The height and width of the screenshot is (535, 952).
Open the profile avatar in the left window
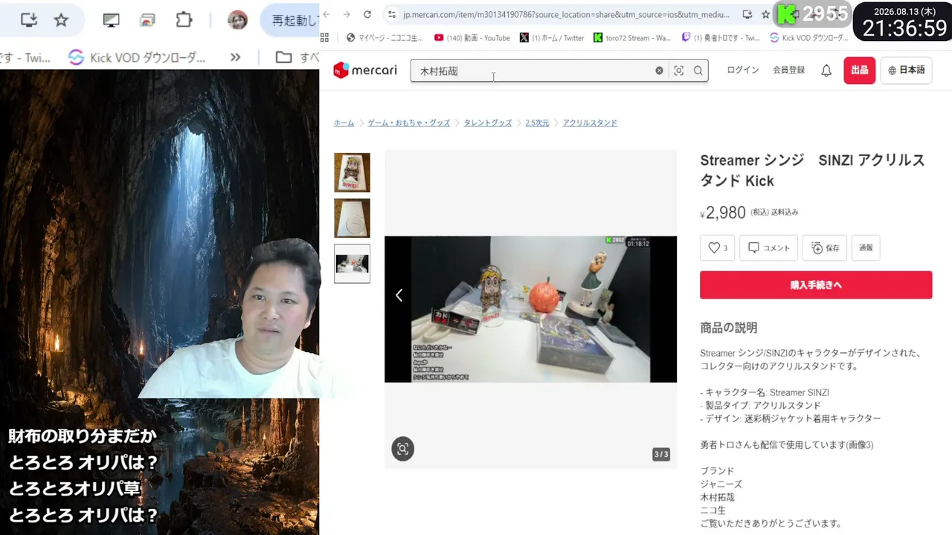[237, 20]
